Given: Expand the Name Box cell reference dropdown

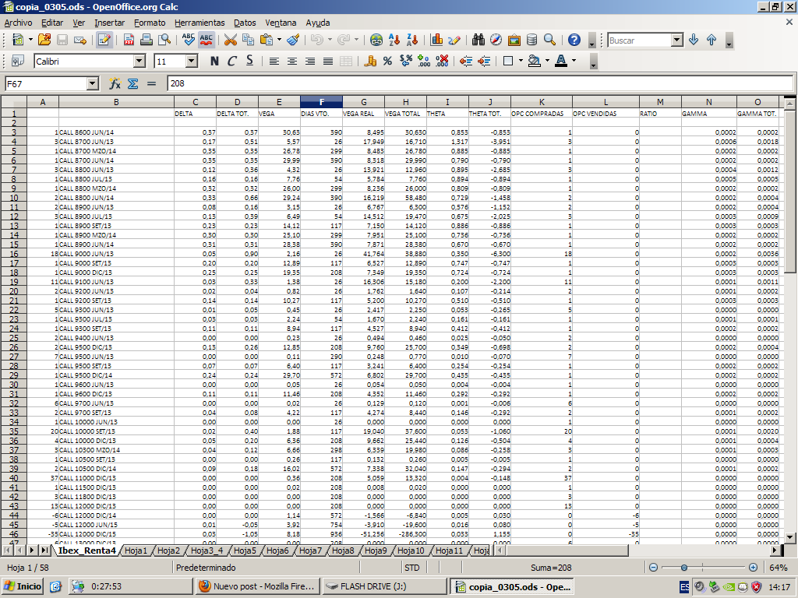Looking at the screenshot, I should click(92, 83).
